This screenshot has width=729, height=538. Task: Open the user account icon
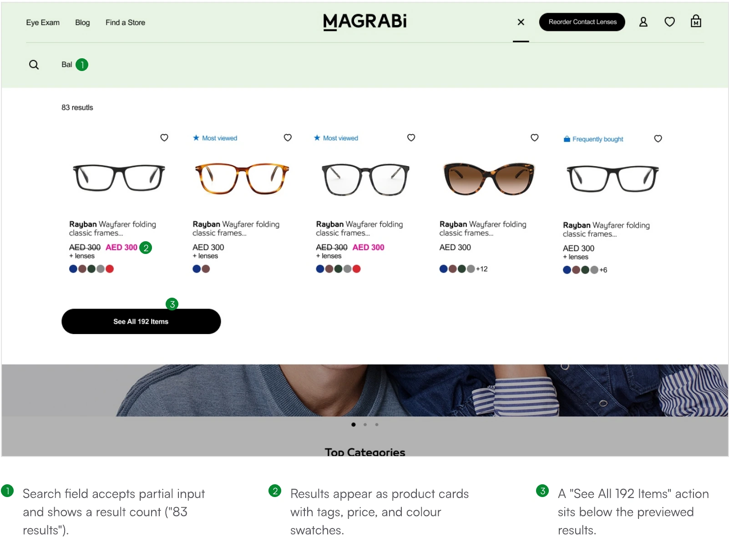pos(643,22)
